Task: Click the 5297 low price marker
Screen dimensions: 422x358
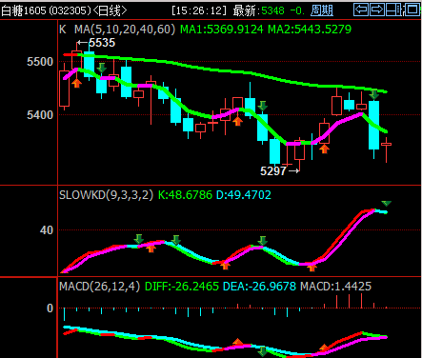Action: pyautogui.click(x=279, y=171)
